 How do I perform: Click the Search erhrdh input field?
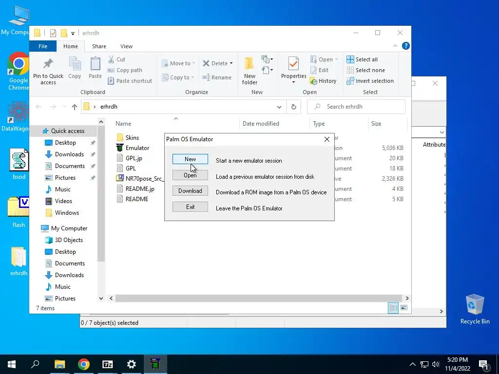tap(356, 107)
